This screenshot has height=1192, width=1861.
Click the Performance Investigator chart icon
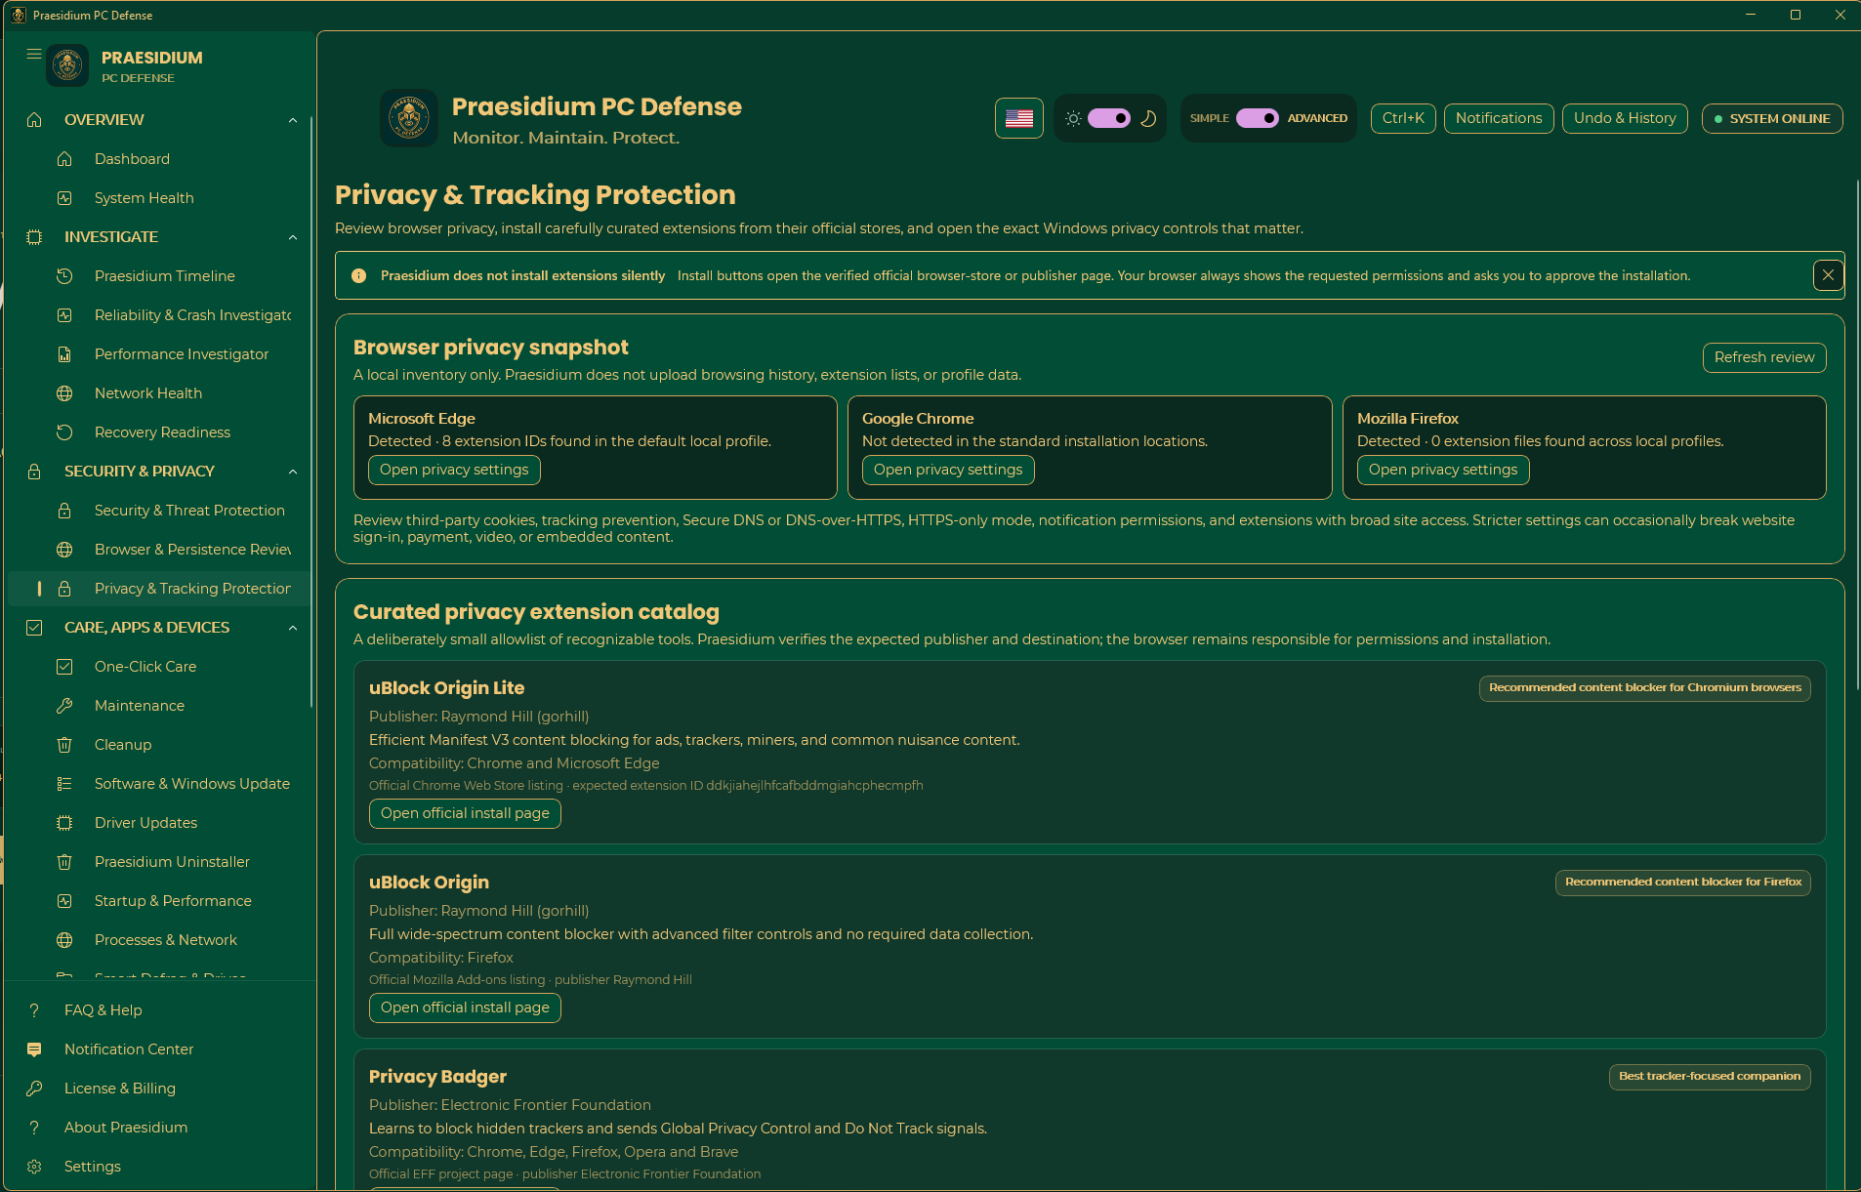coord(64,354)
